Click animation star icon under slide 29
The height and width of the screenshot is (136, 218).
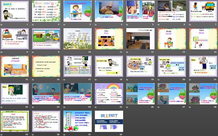click(2, 135)
